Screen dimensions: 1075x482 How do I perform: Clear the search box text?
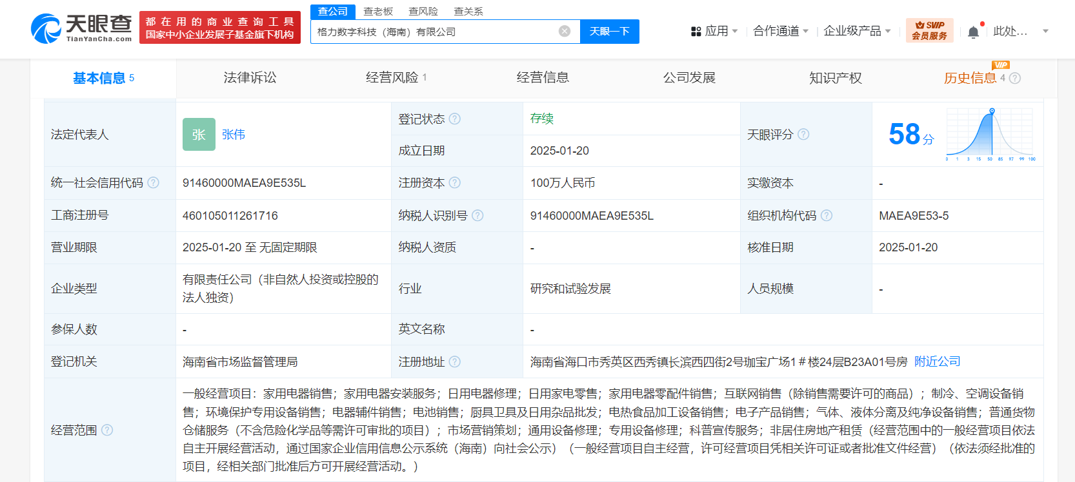tap(564, 32)
